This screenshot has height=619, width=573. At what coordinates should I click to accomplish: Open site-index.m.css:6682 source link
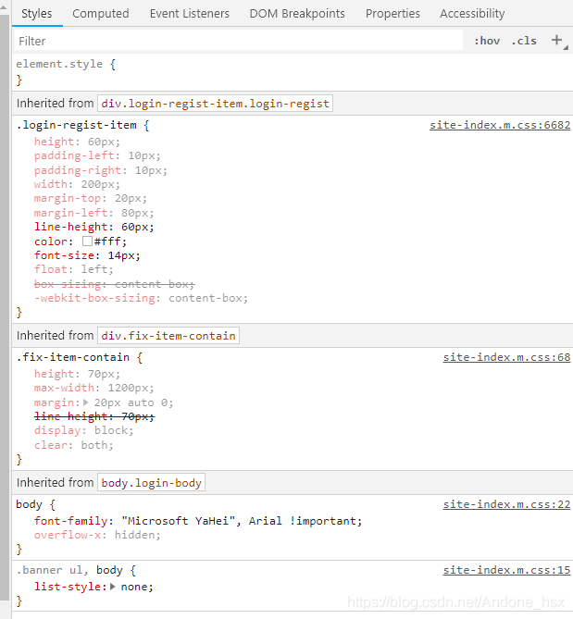click(500, 125)
